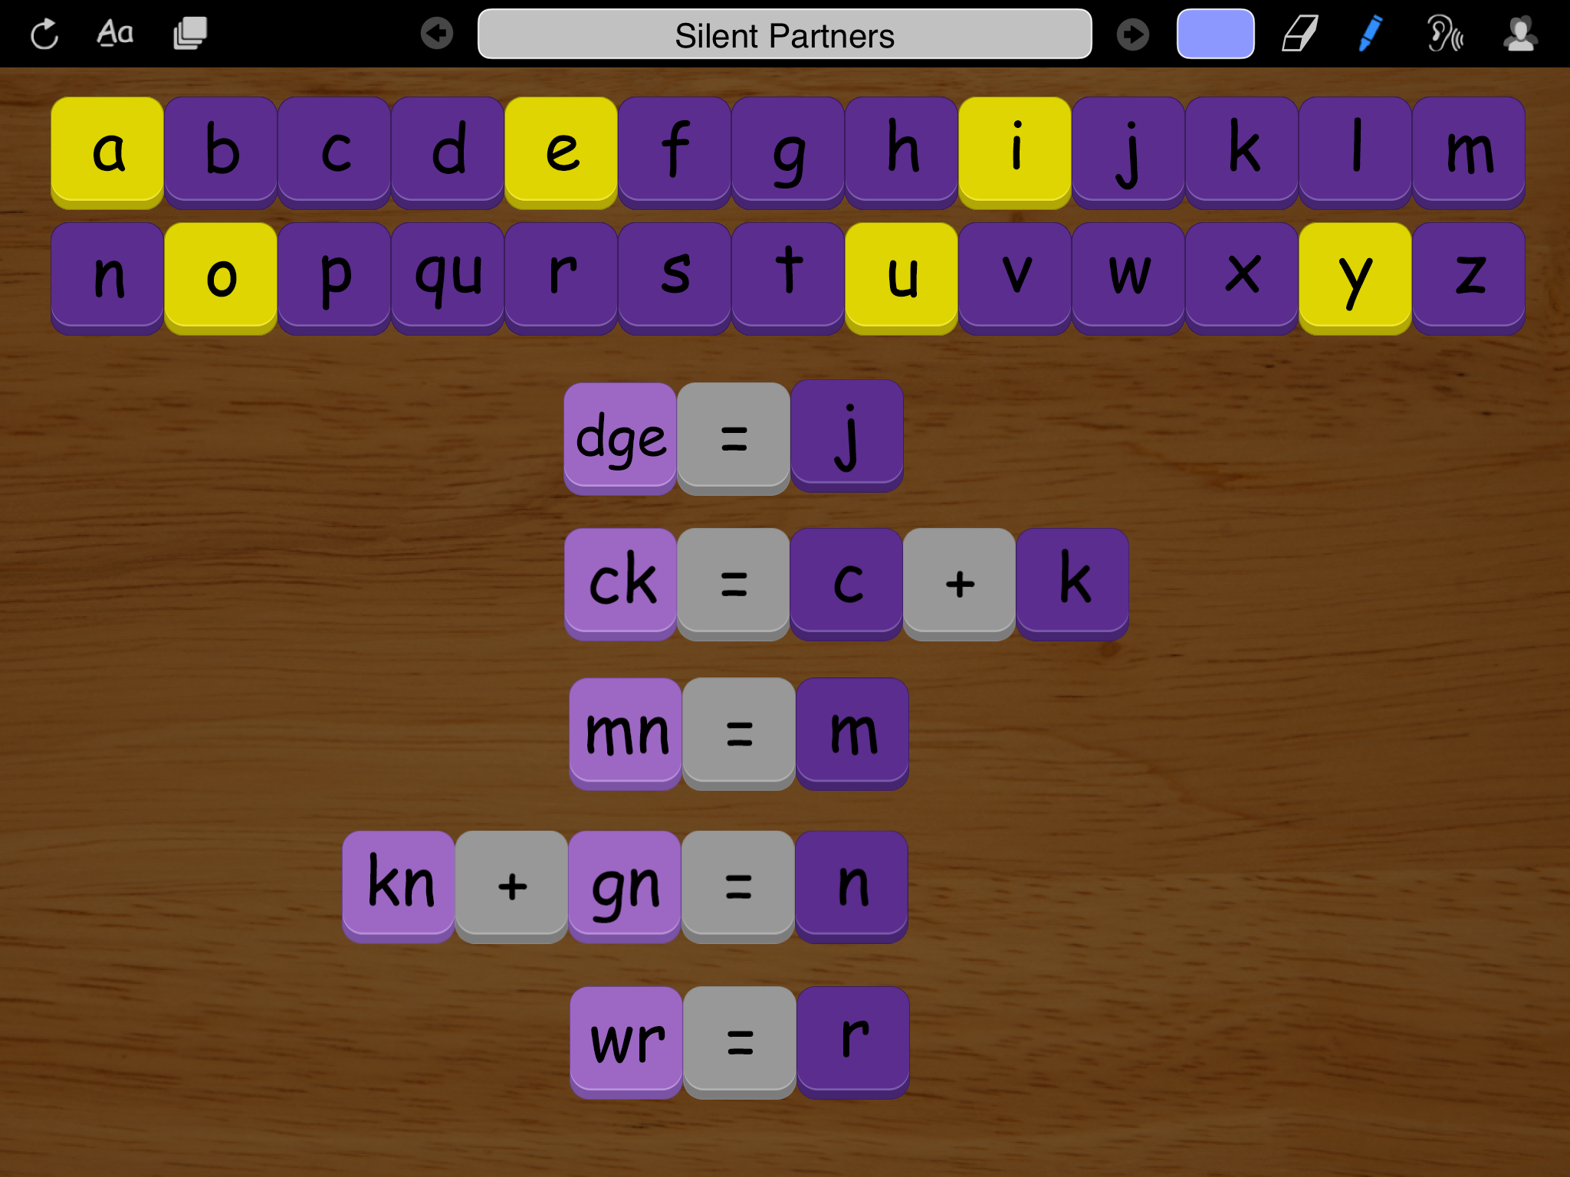Pick the light blue color swatch
1570x1177 pixels.
tap(1215, 34)
